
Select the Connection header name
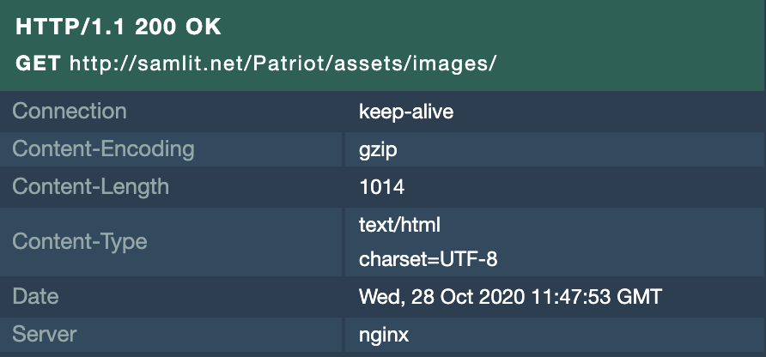(x=70, y=112)
